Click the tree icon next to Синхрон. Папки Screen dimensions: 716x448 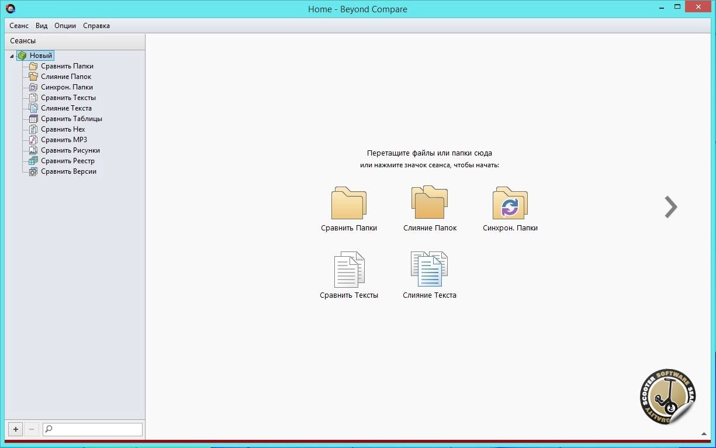click(x=33, y=87)
